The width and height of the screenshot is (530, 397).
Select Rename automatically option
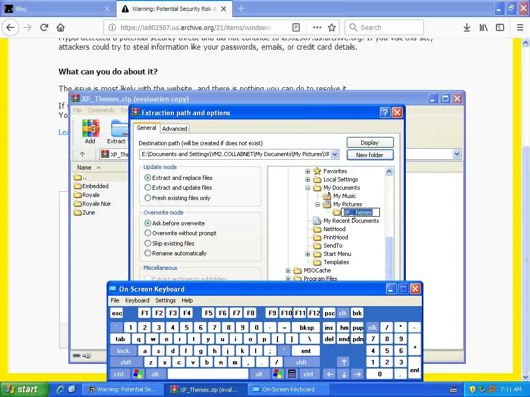click(175, 253)
